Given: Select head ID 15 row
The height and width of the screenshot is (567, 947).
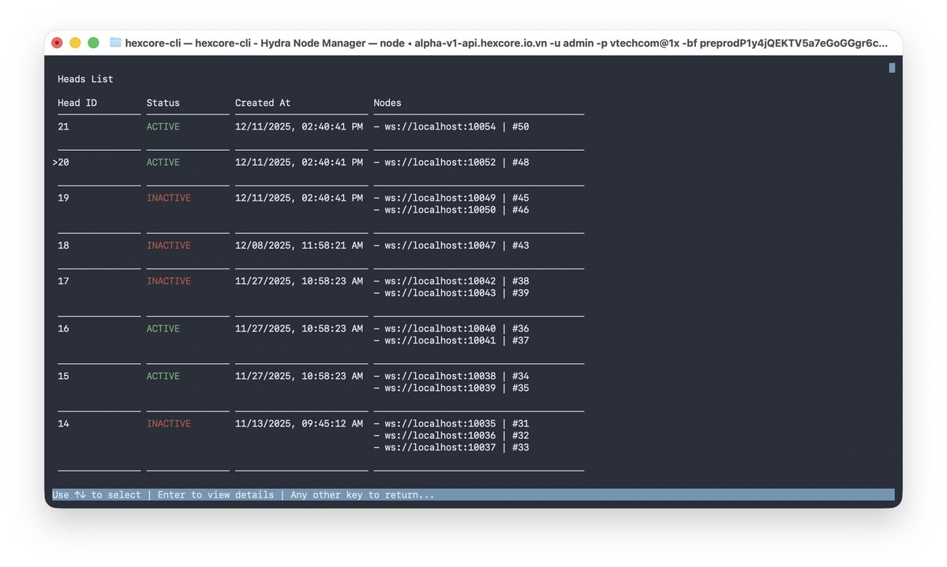Looking at the screenshot, I should click(x=320, y=382).
